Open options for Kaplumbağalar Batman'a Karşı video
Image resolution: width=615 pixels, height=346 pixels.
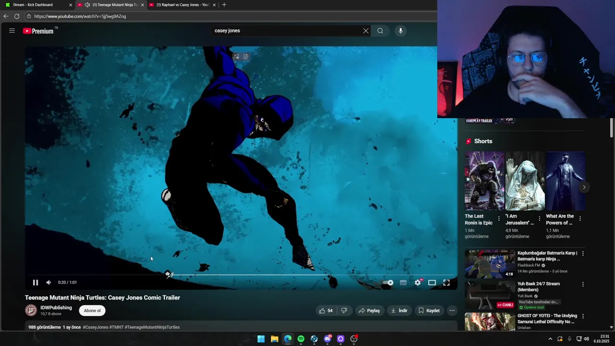coord(583,253)
